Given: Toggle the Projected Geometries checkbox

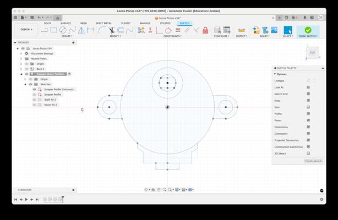Looking at the screenshot, I should [308, 140].
